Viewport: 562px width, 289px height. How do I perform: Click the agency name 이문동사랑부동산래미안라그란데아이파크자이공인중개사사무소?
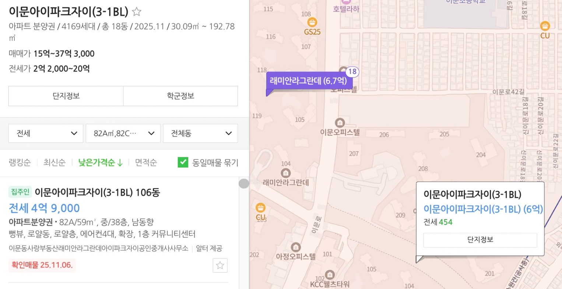point(99,249)
